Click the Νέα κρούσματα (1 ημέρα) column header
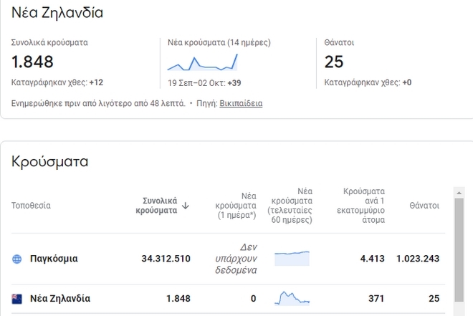The image size is (473, 316). tap(236, 206)
